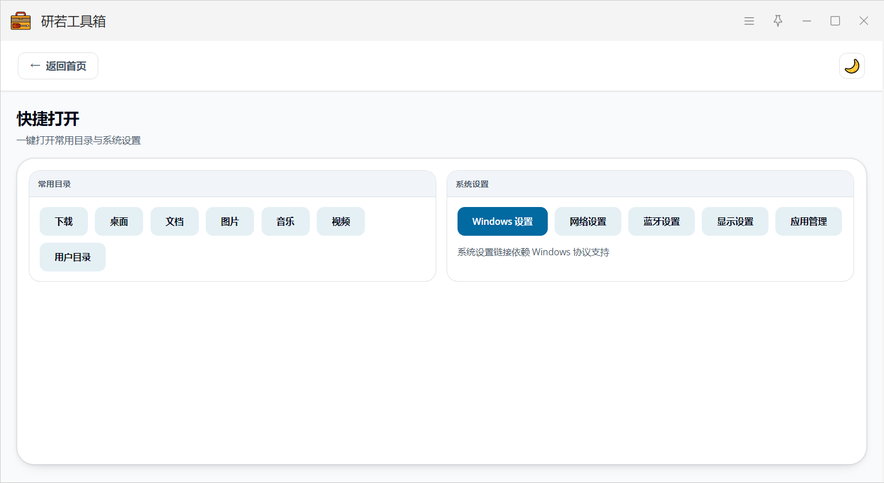Minimize the toolbox window
Screen dimensions: 884x483
(806, 21)
